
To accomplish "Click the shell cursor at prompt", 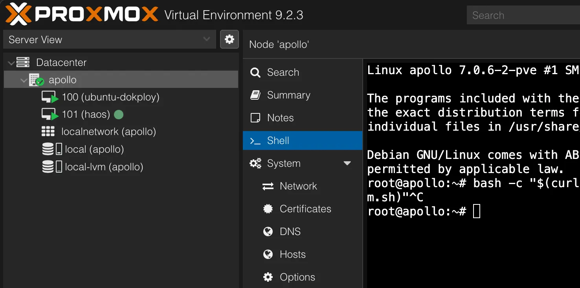I will click(477, 211).
